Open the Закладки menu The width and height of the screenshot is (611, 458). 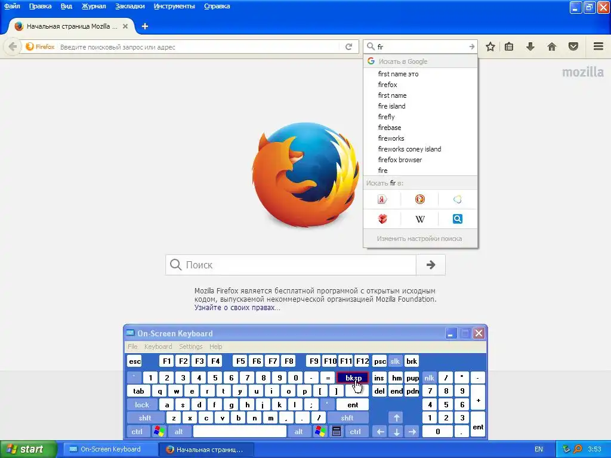(129, 6)
